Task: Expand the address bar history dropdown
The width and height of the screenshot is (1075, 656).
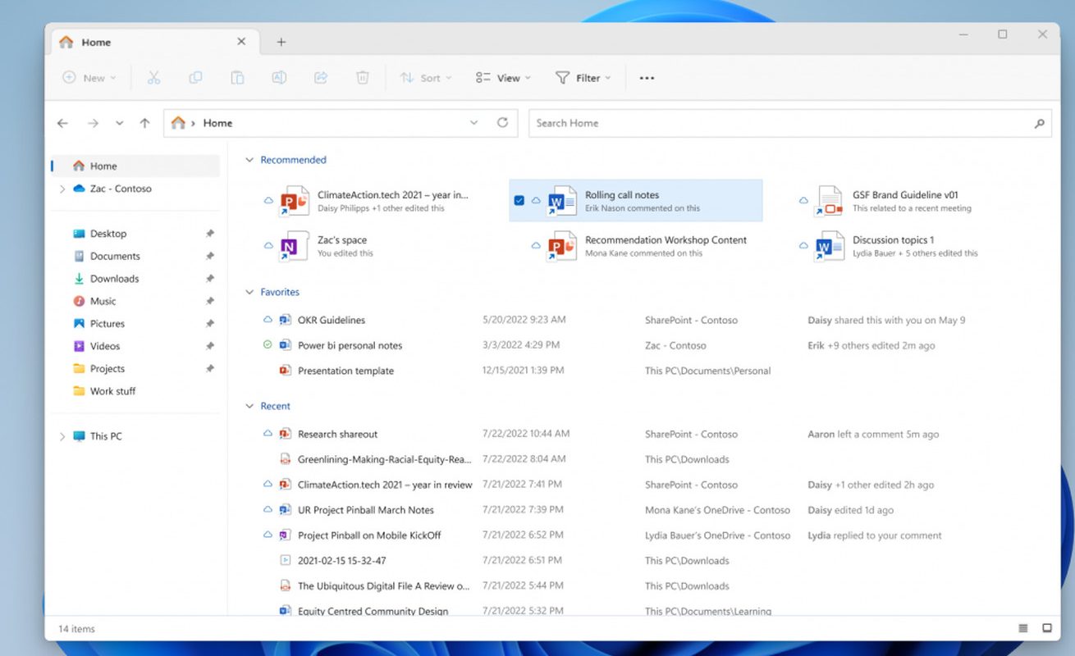Action: pos(473,123)
